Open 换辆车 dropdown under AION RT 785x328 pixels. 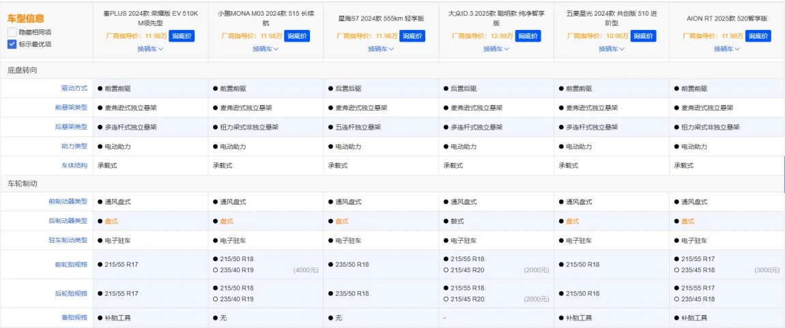pyautogui.click(x=727, y=49)
